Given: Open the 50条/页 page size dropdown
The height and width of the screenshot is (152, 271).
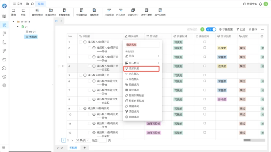Looking at the screenshot, I should pyautogui.click(x=83, y=140).
